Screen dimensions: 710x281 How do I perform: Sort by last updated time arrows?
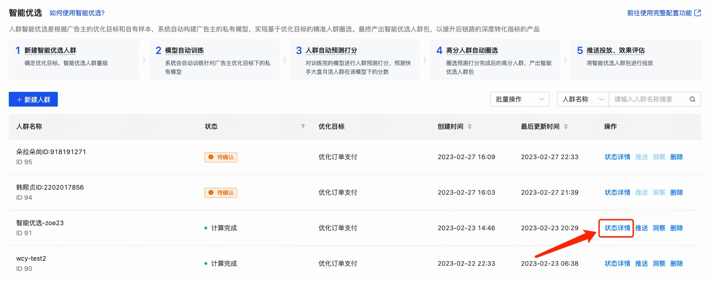coord(566,126)
